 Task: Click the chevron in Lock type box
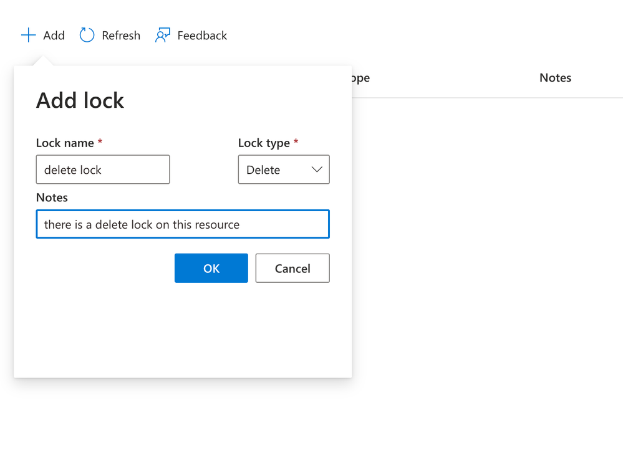[316, 169]
